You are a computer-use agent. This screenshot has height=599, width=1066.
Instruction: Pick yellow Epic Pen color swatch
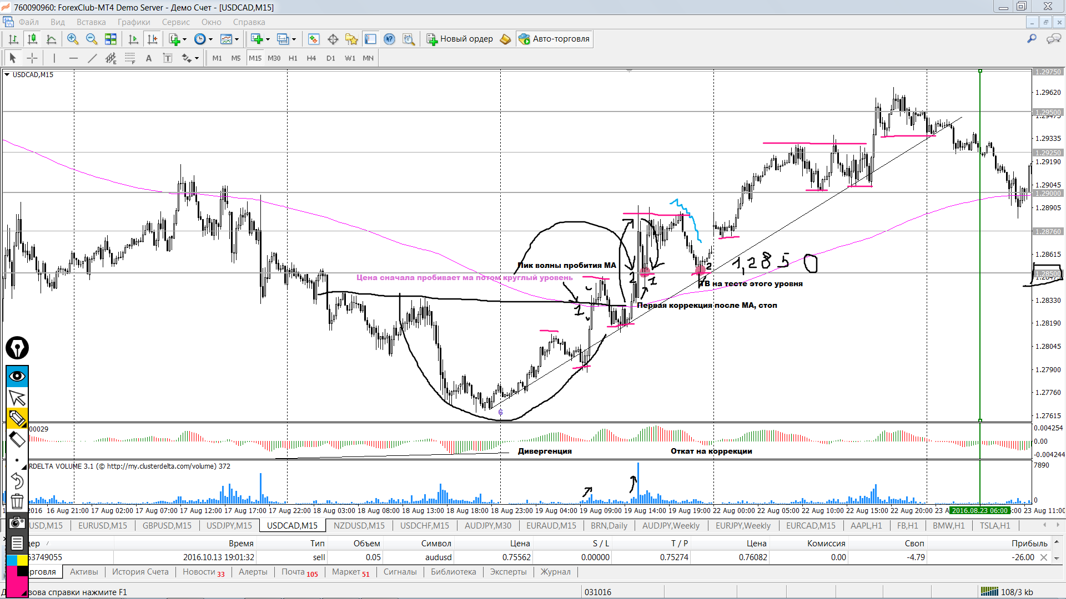pos(22,560)
